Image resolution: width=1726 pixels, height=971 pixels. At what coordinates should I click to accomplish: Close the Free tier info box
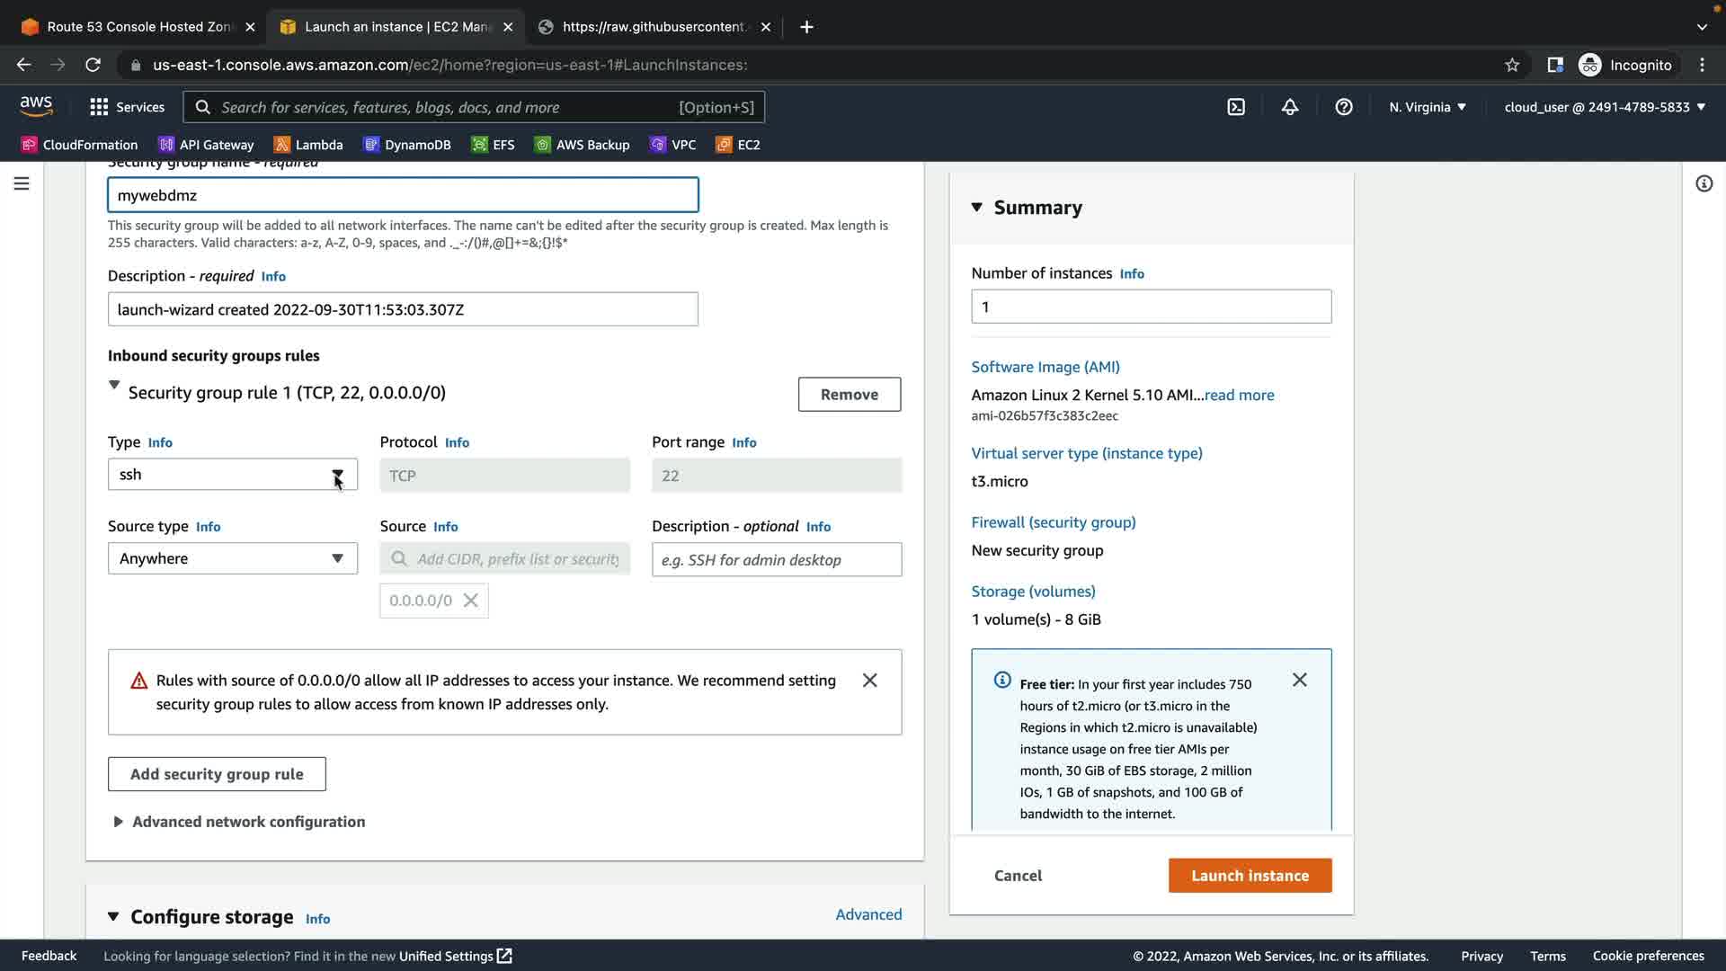tap(1299, 680)
